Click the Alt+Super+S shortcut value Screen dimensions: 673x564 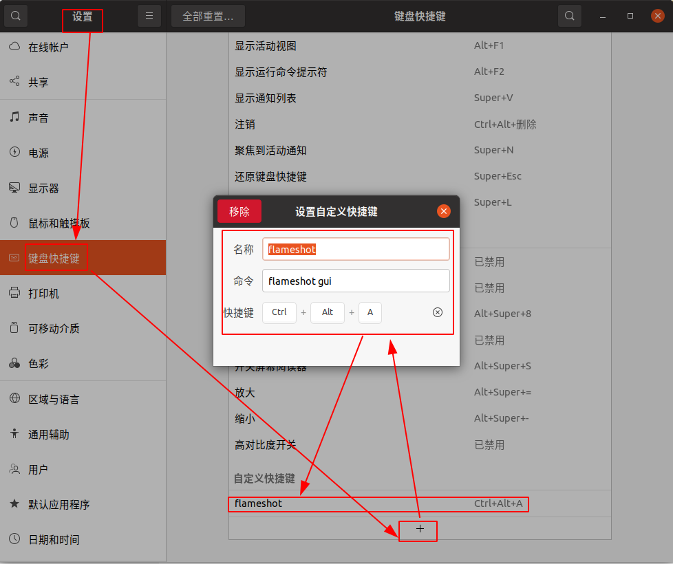(x=502, y=366)
